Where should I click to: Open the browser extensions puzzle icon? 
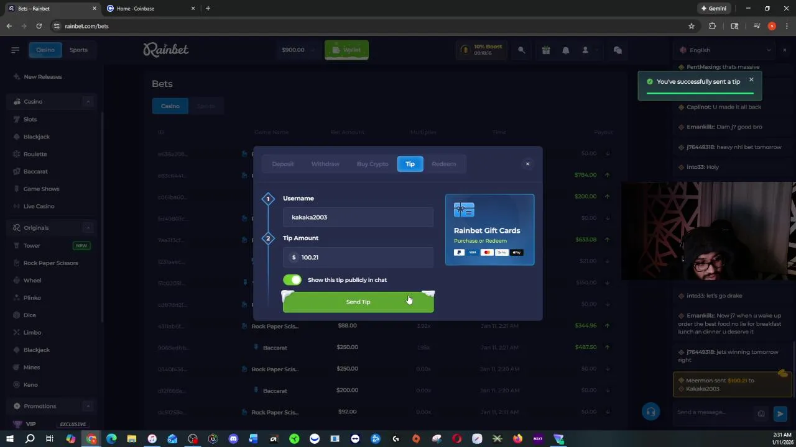click(712, 26)
